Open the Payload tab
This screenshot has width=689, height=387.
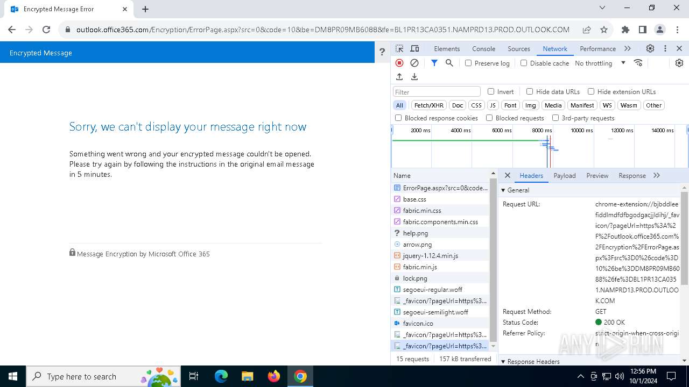[565, 176]
